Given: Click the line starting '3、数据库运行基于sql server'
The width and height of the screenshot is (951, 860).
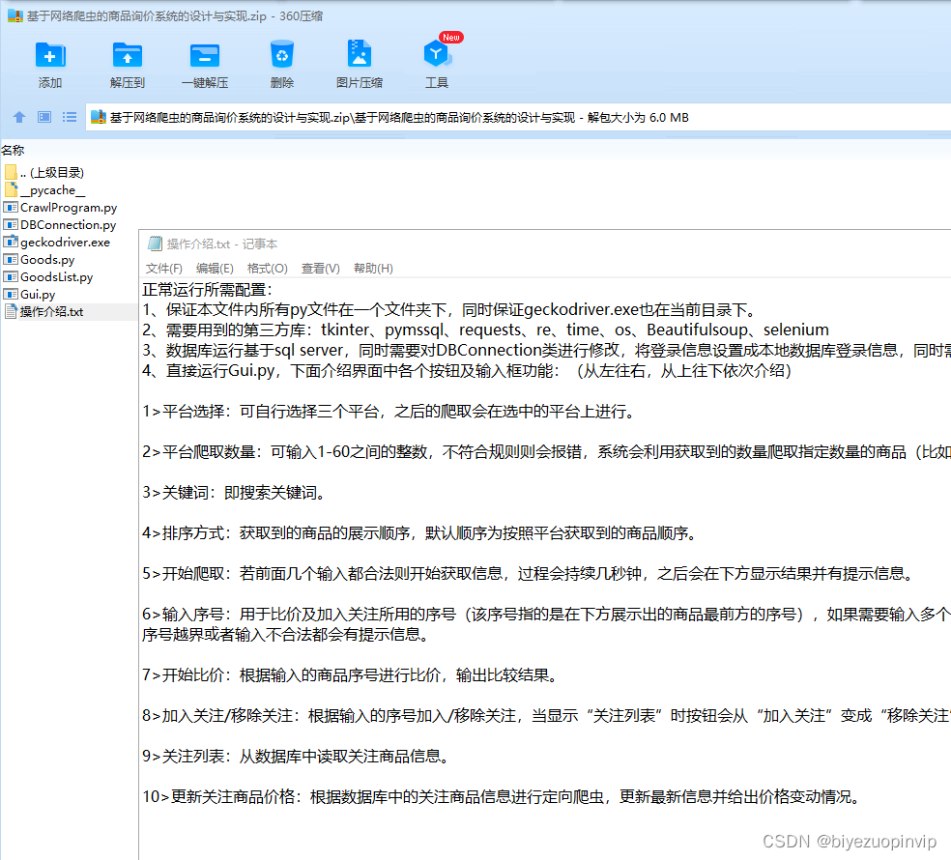Looking at the screenshot, I should click(546, 351).
